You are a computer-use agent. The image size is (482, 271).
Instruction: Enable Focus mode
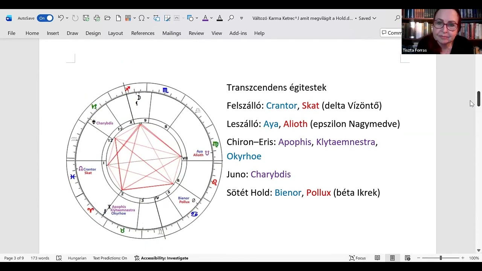(x=357, y=258)
